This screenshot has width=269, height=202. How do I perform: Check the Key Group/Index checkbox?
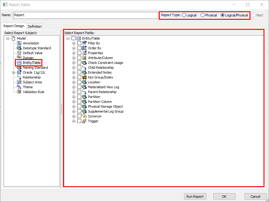pos(79,77)
